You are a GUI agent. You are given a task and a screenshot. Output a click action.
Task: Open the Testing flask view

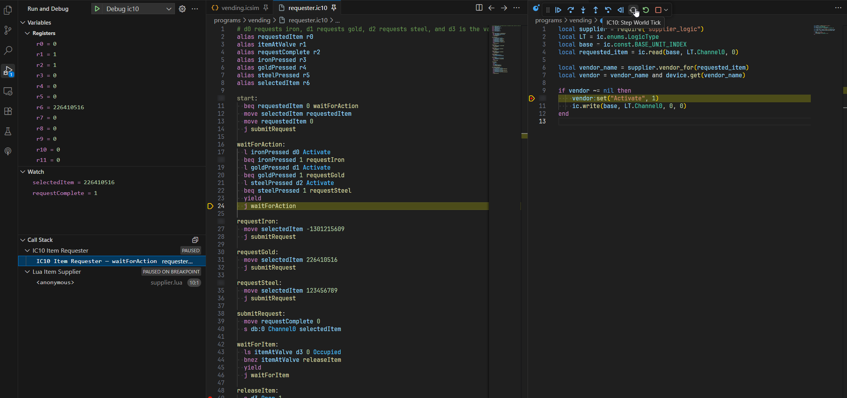click(x=8, y=131)
